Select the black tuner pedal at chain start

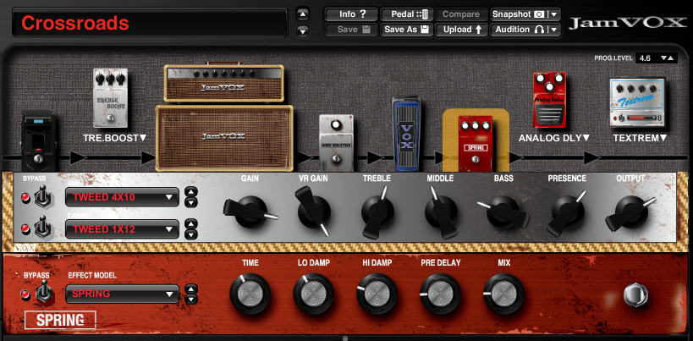pyautogui.click(x=39, y=141)
